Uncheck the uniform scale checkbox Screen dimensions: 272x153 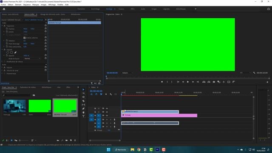tap(25, 38)
